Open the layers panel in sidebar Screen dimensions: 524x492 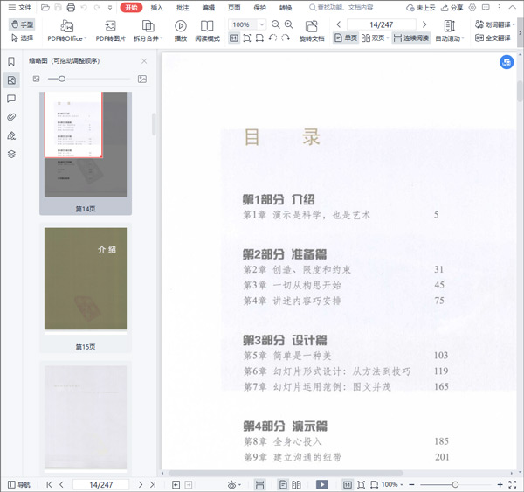click(11, 154)
